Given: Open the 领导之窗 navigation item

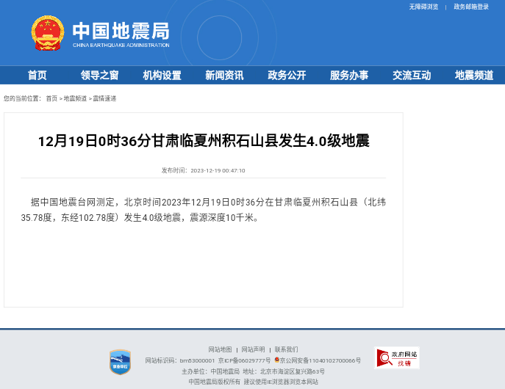Looking at the screenshot, I should [99, 75].
